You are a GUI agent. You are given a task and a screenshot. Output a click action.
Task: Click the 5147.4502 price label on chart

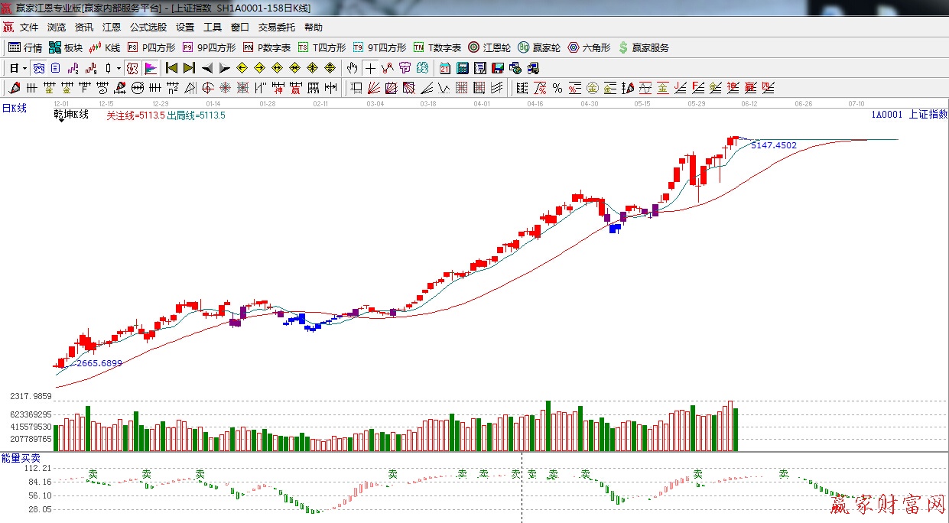(773, 145)
